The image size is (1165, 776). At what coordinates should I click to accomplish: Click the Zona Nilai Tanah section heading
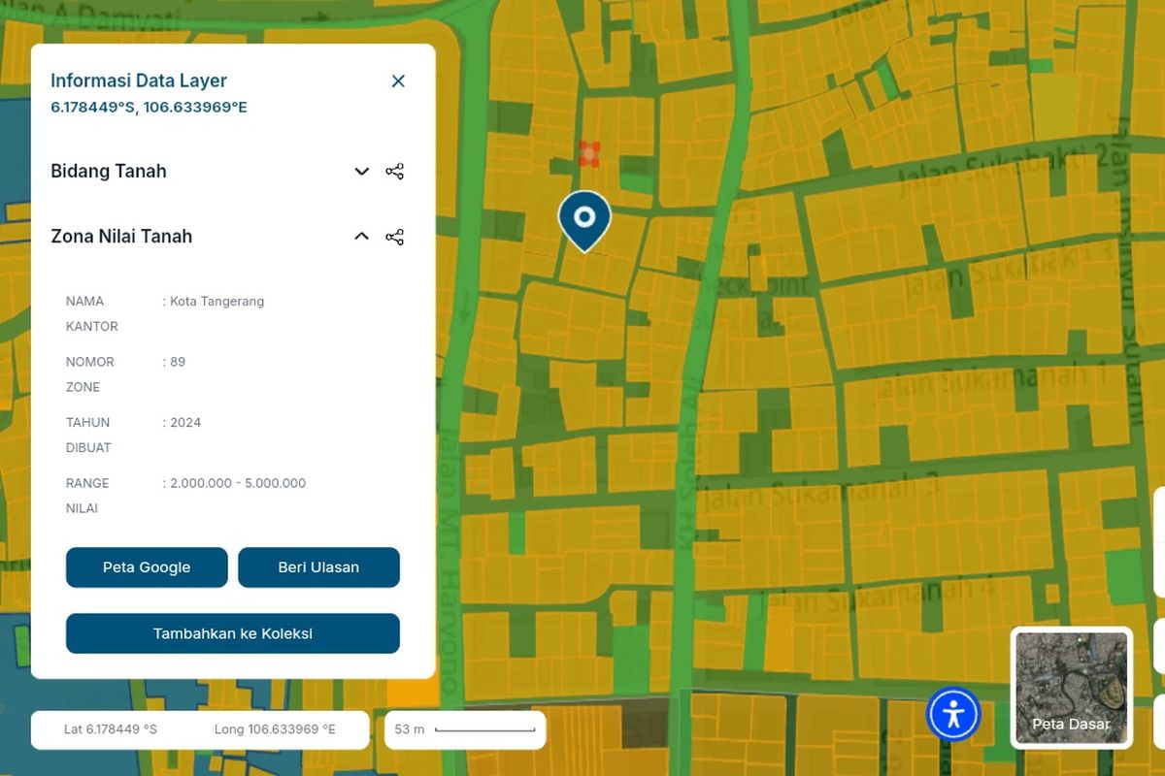[x=121, y=237]
